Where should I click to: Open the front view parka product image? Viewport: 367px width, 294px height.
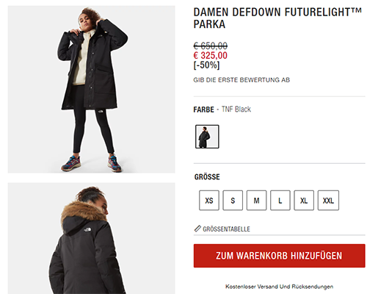(91, 90)
